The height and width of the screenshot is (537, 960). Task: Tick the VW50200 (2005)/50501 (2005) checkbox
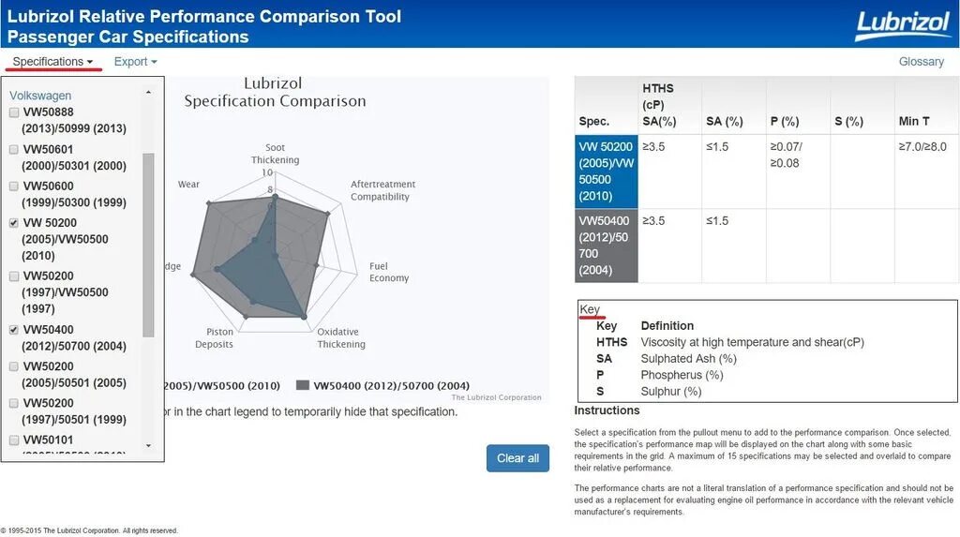click(14, 366)
